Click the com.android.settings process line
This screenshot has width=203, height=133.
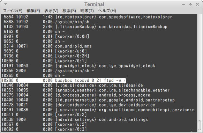(75, 119)
